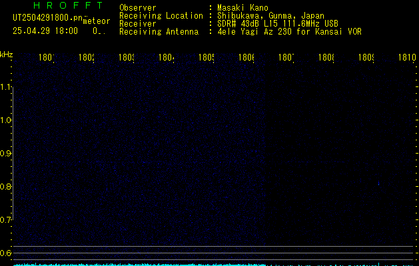
Task: Click the date stamp 25.04.29 18:00
Action: tap(45, 31)
